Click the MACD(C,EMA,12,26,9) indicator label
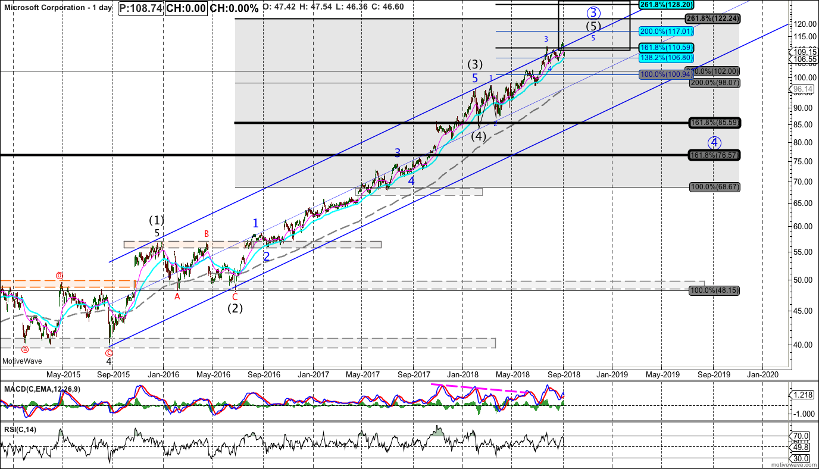 click(43, 389)
